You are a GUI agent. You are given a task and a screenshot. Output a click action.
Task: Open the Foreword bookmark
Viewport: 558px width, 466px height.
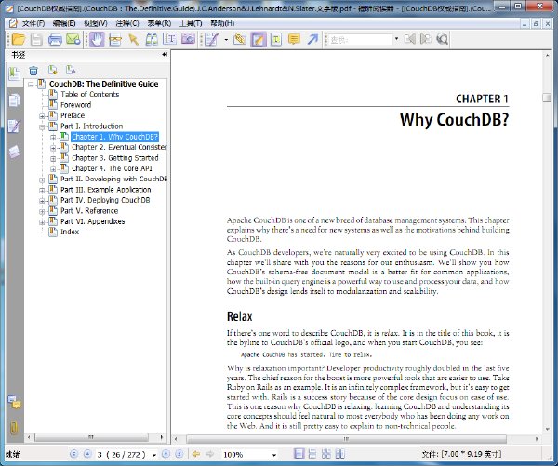tap(76, 105)
